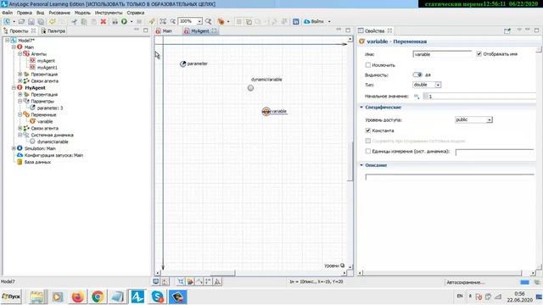
Task: Collapse the Системная динамика tree node
Action: pyautogui.click(x=20, y=135)
